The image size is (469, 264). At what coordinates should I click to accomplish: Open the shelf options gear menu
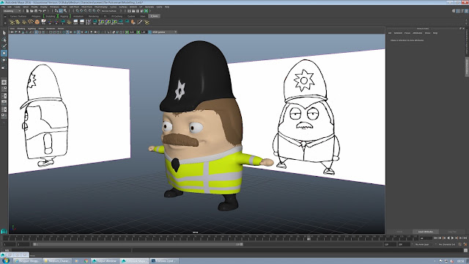pos(5,23)
